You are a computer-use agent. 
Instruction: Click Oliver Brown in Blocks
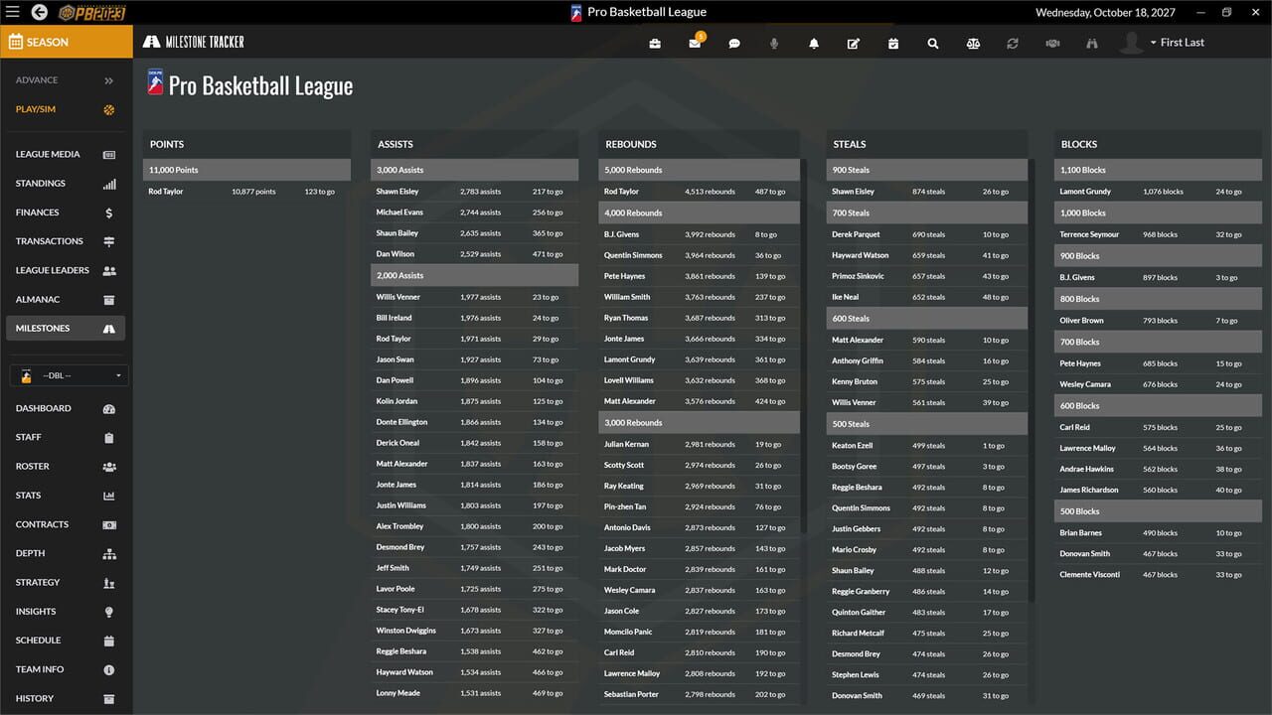(1081, 321)
